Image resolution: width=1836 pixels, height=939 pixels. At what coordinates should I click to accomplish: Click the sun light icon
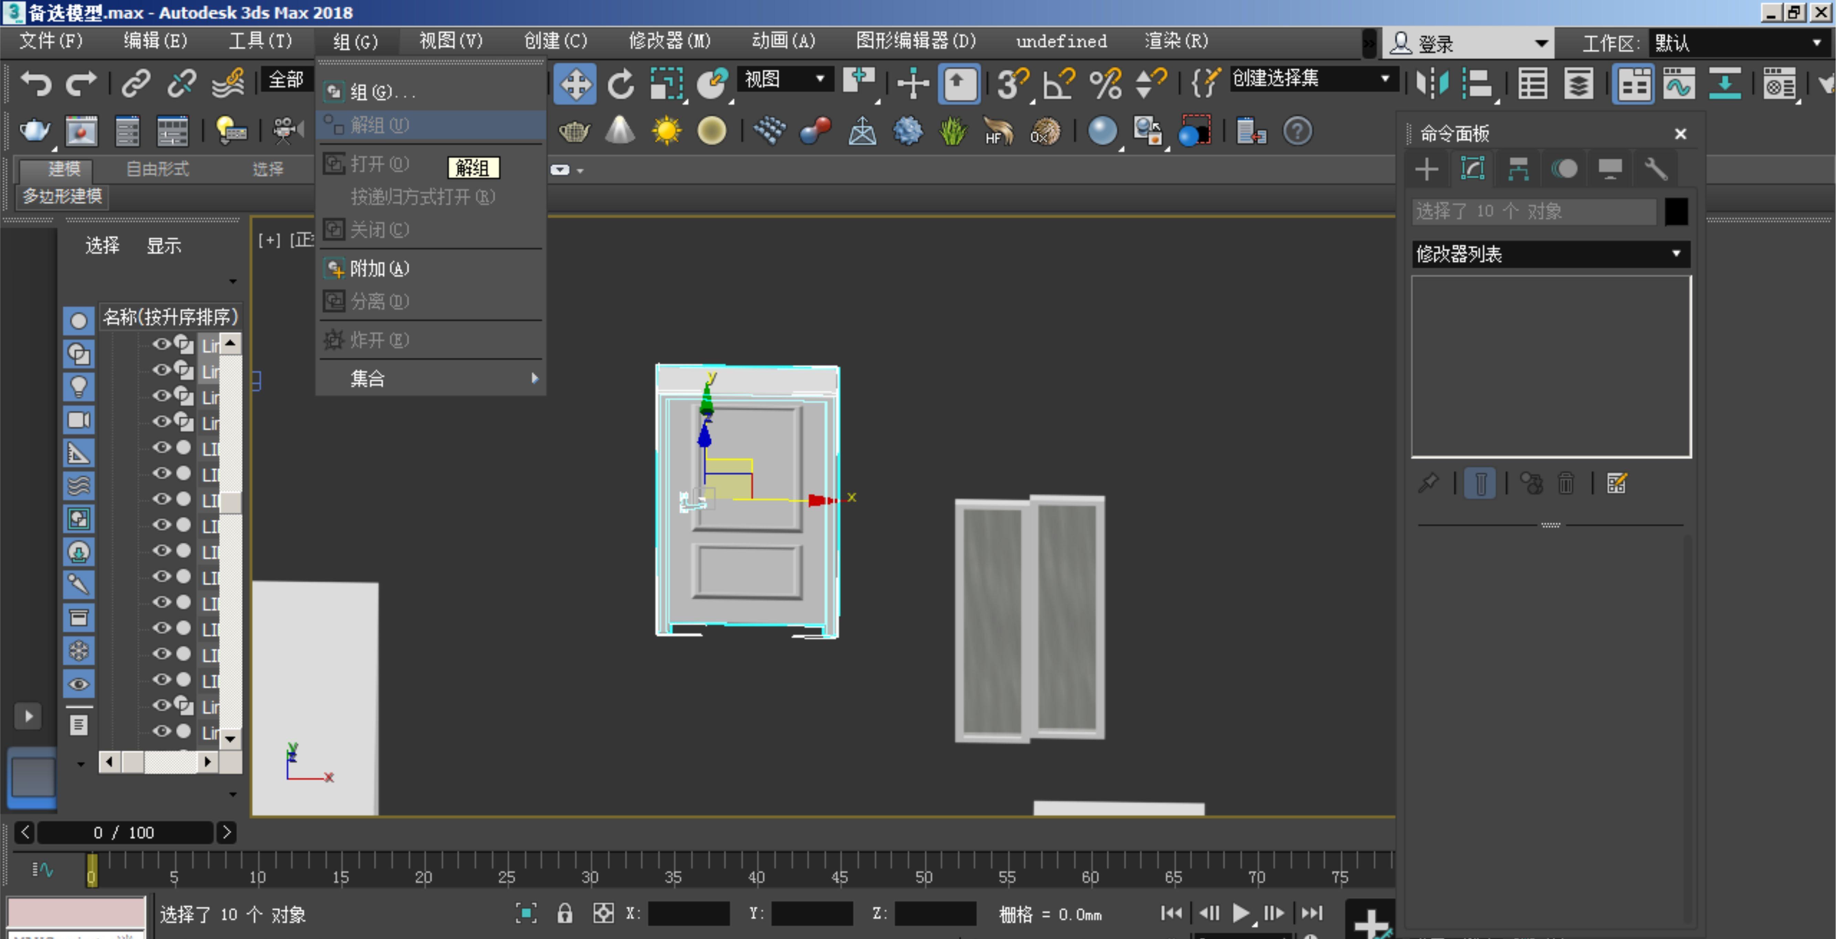coord(666,131)
